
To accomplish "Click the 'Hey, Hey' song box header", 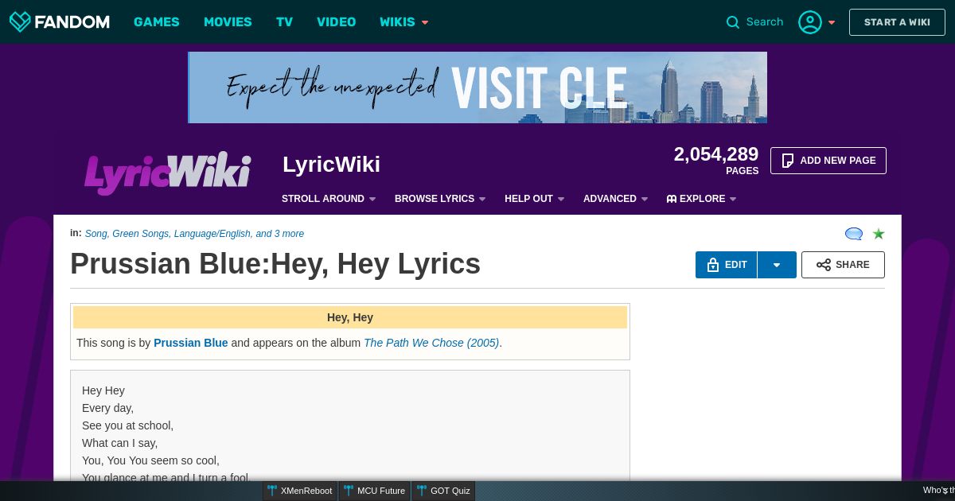I will pos(350,317).
